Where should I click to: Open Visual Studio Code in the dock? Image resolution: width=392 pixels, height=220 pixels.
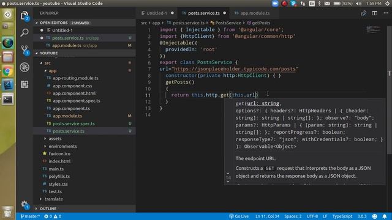8,85
